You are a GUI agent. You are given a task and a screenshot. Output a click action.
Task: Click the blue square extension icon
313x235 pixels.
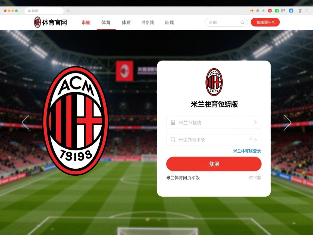click(x=291, y=11)
